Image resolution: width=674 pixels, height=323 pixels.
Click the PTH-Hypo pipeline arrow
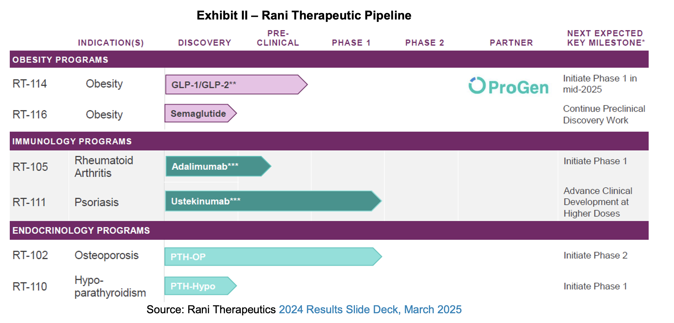[200, 286]
